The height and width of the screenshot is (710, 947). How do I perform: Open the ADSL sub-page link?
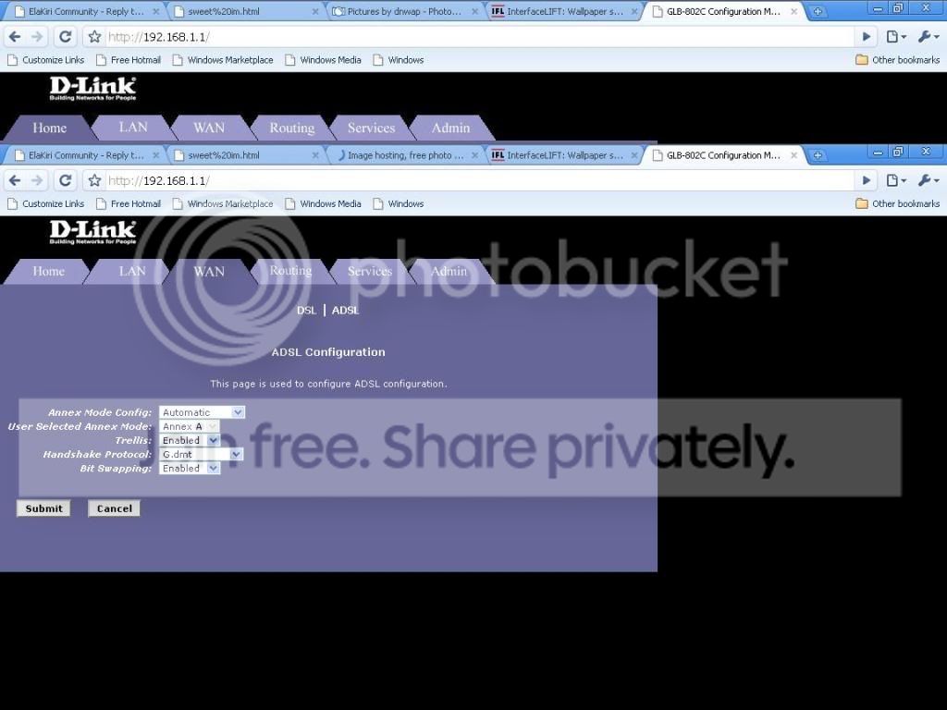346,311
